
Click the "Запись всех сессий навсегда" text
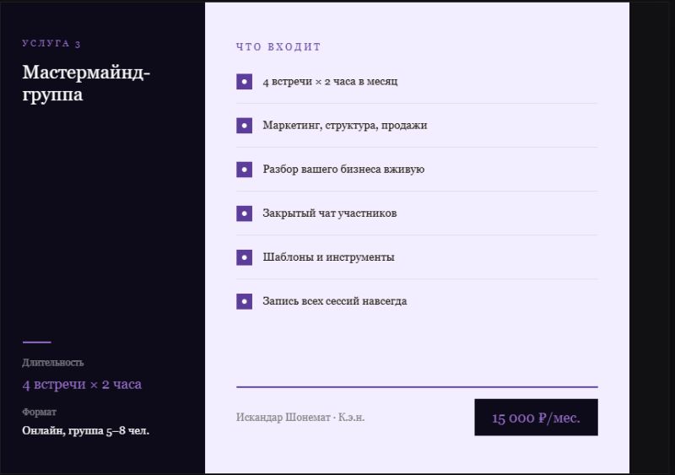334,301
